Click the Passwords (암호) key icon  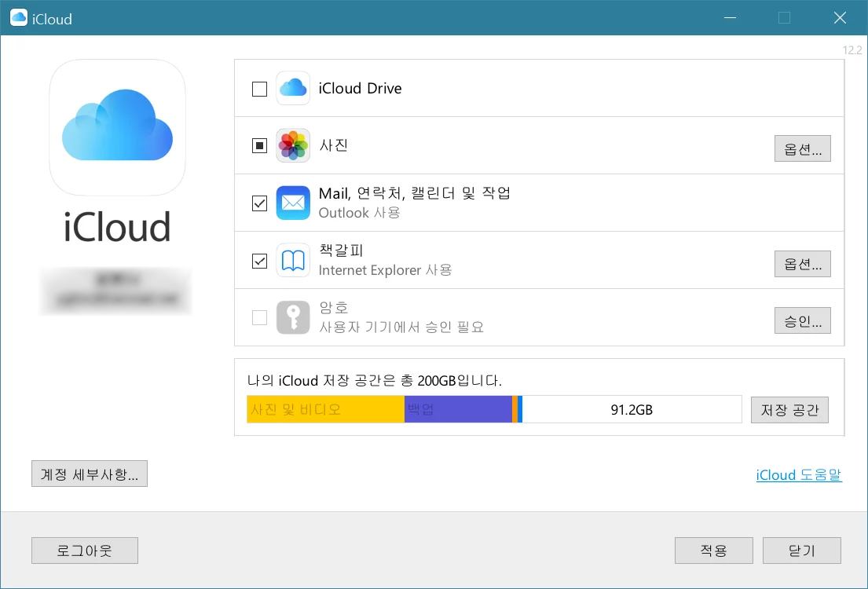293,318
